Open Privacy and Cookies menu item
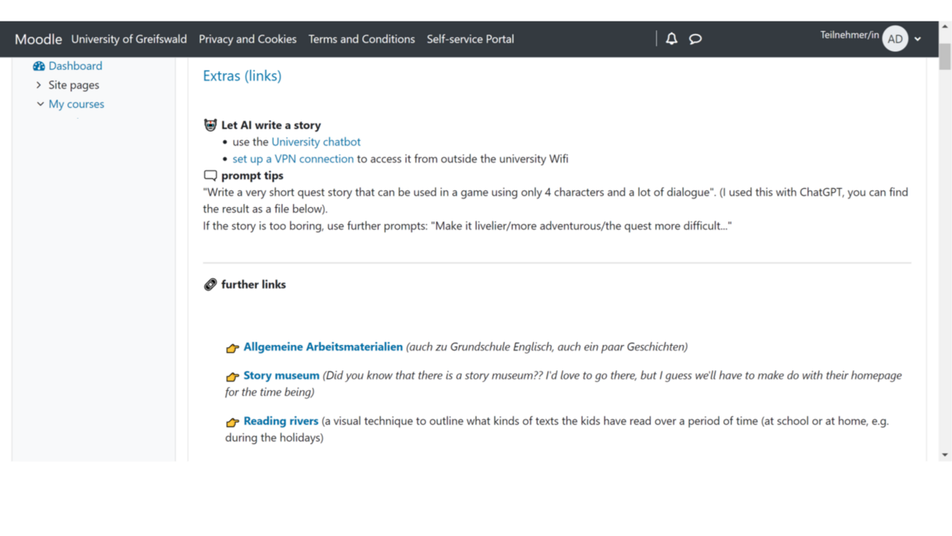The height and width of the screenshot is (536, 952). click(x=248, y=39)
